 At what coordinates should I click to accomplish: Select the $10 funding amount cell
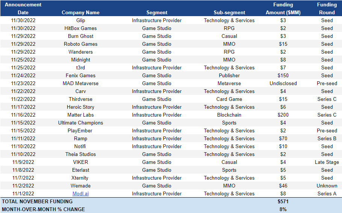pos(283,146)
